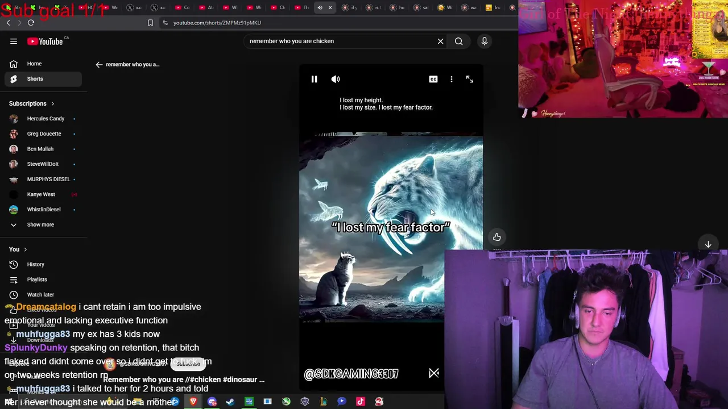Open the Hercules Candy channel

tap(43, 119)
